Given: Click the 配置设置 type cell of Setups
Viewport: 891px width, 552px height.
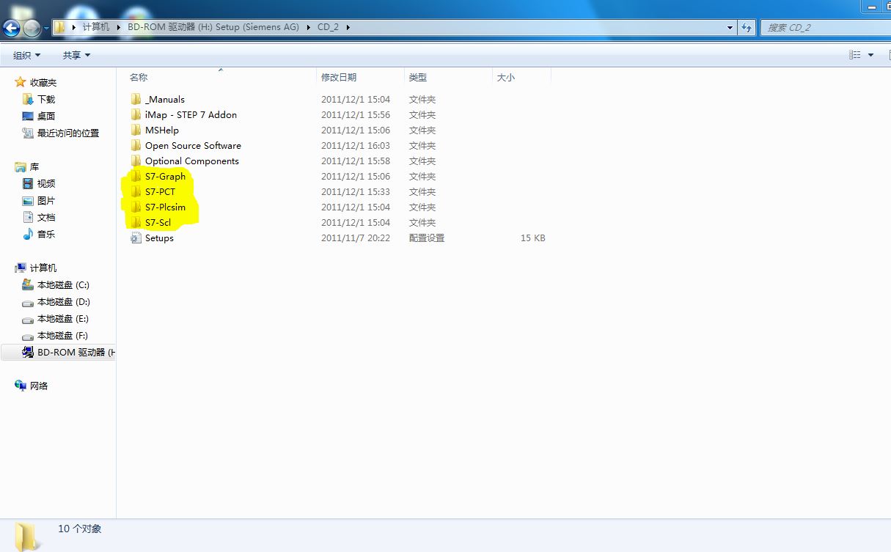Looking at the screenshot, I should [427, 238].
